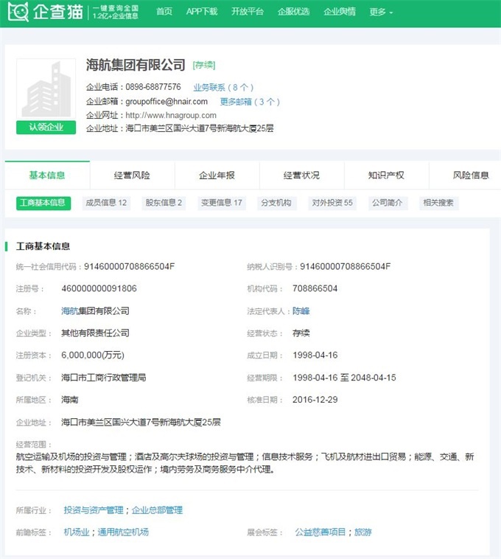Go to 首页 in the navigation bar
501x559 pixels.
click(x=164, y=12)
